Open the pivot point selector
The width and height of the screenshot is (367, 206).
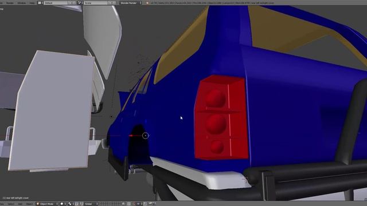[x=71, y=204]
